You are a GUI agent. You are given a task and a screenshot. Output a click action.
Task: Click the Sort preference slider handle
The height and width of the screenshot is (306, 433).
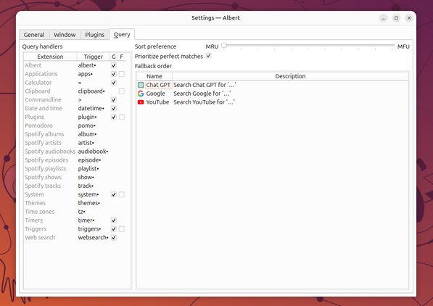(x=224, y=45)
